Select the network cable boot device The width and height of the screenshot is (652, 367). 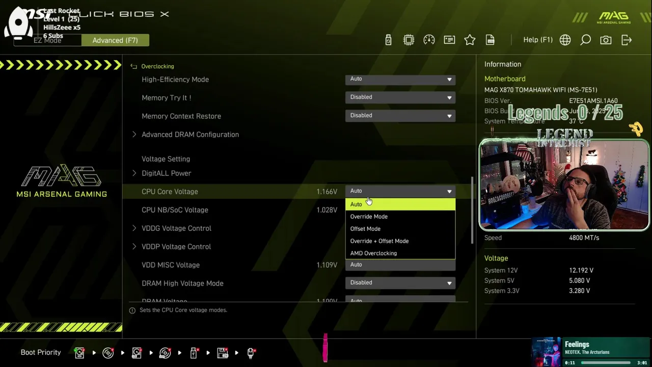pos(251,352)
